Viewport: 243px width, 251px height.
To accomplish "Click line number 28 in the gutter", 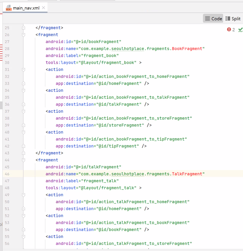I will coord(7,49).
